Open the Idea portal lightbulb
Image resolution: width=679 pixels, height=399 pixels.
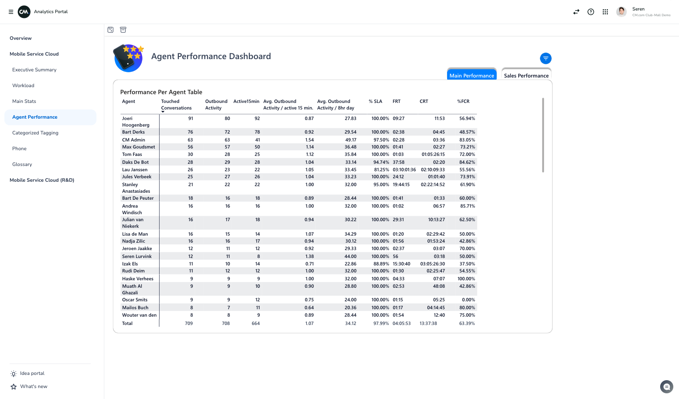(x=14, y=373)
